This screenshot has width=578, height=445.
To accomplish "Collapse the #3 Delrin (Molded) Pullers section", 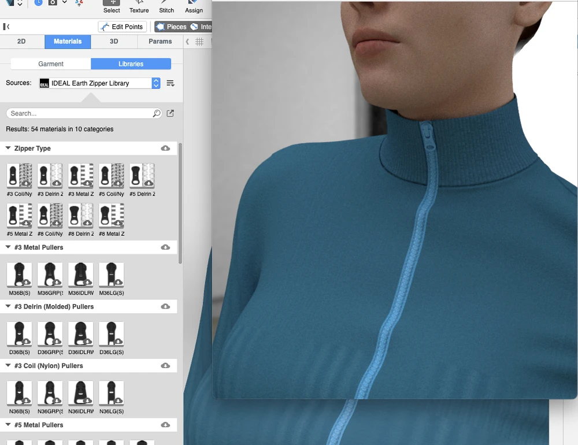I will click(8, 307).
